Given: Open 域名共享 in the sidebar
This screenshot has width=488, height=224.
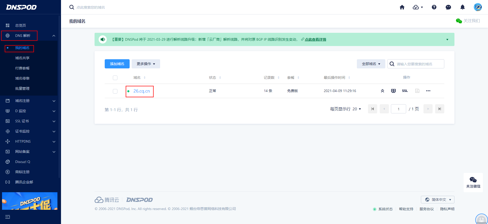Looking at the screenshot, I should pos(22,58).
